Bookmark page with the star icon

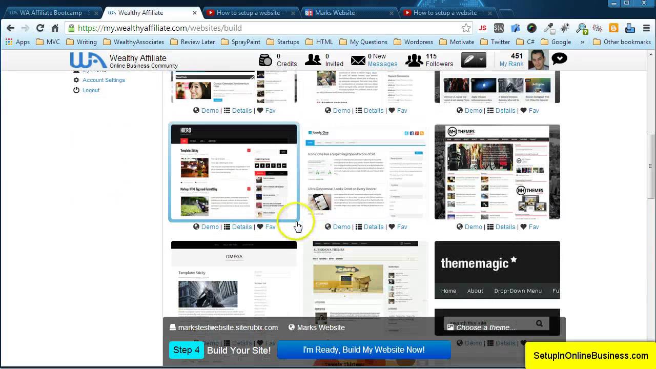click(x=466, y=28)
